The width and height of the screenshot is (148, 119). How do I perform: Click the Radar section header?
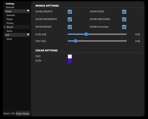pos(17,11)
